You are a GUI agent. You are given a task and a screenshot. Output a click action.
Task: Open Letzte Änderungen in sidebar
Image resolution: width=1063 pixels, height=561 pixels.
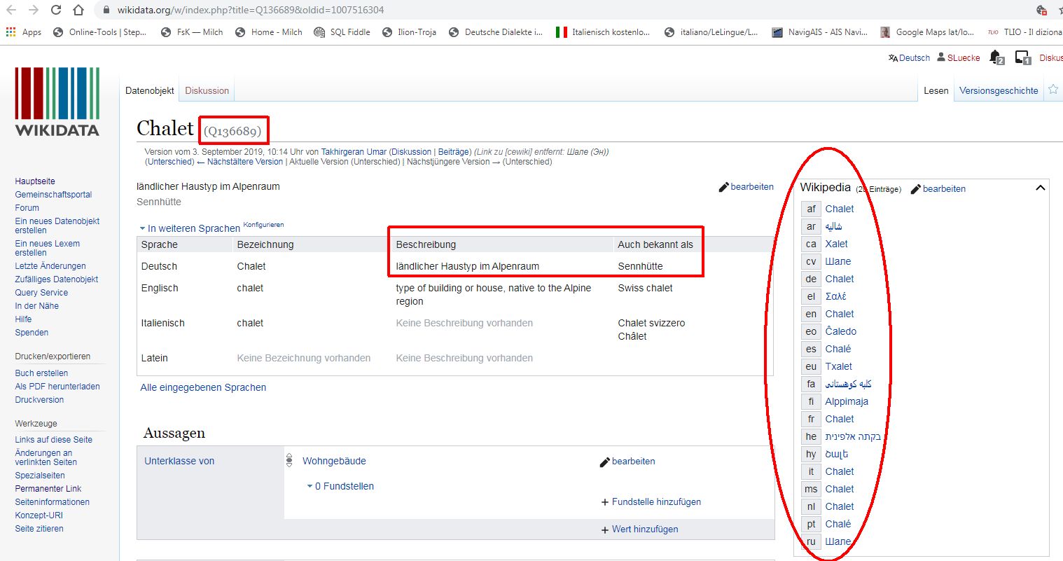click(50, 266)
